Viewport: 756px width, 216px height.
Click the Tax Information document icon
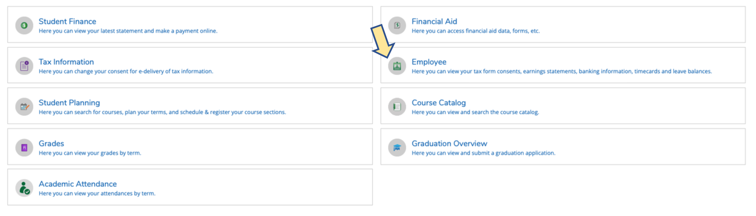tap(24, 66)
